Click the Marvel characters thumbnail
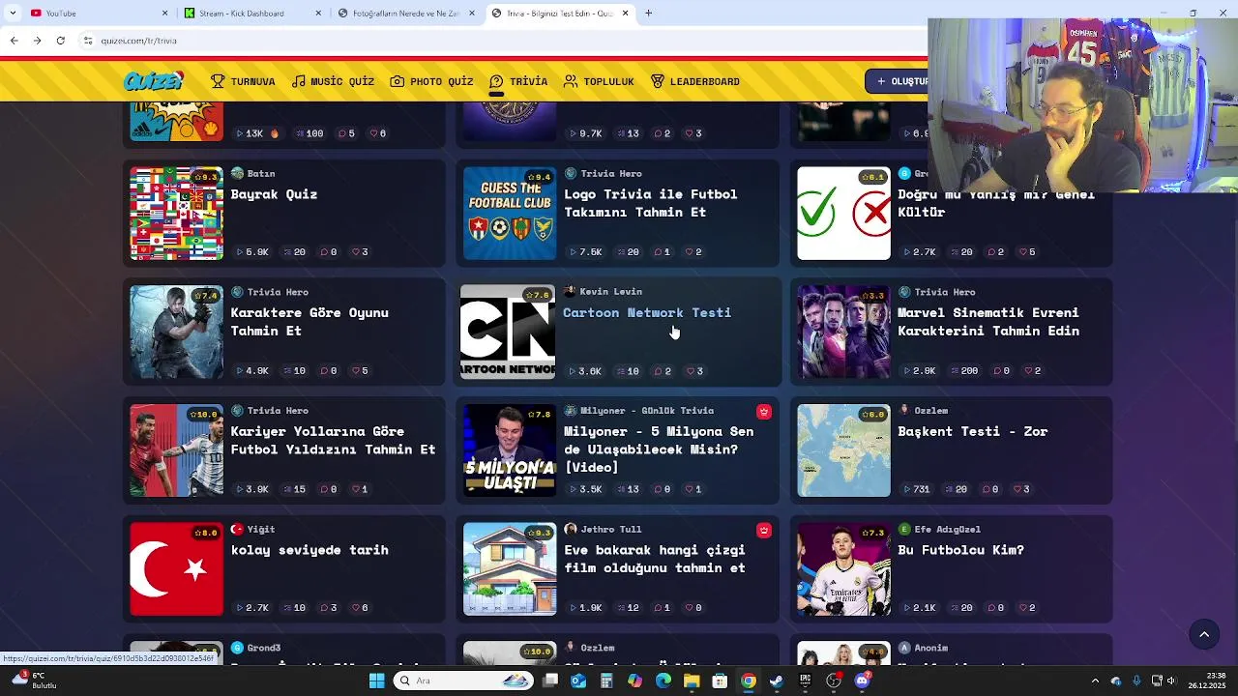Viewport: 1238px width, 696px height. [843, 333]
